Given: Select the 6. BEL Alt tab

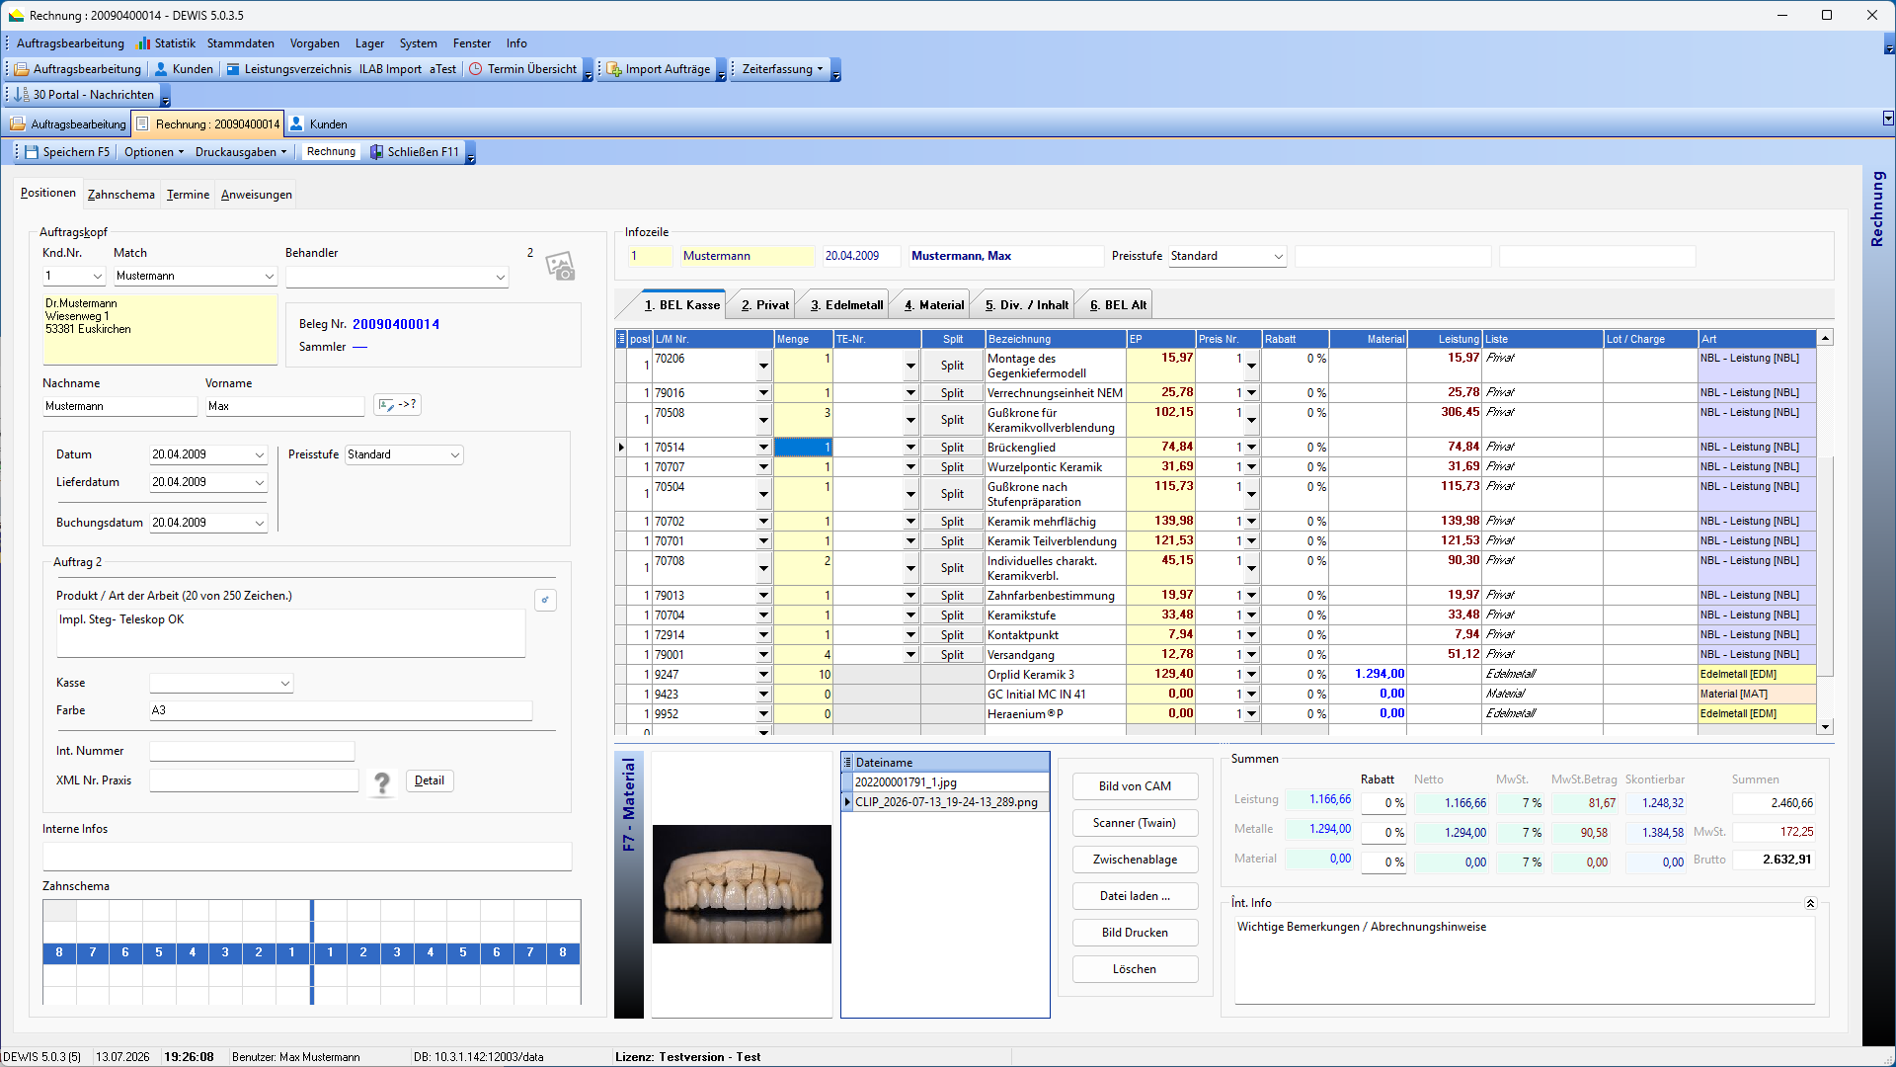Looking at the screenshot, I should point(1118,305).
